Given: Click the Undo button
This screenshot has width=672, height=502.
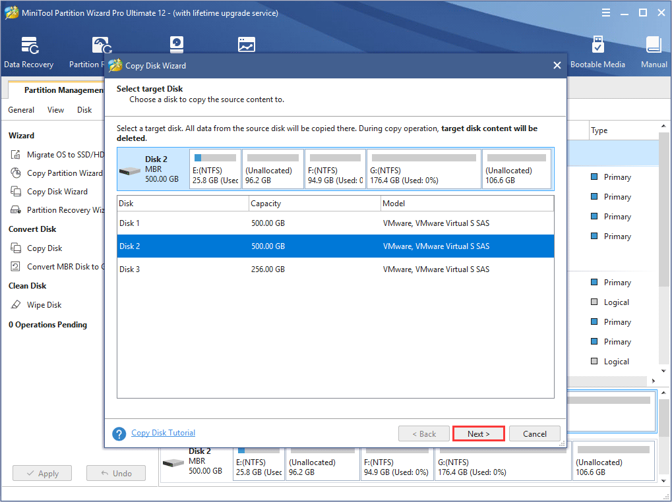Looking at the screenshot, I should coord(116,473).
